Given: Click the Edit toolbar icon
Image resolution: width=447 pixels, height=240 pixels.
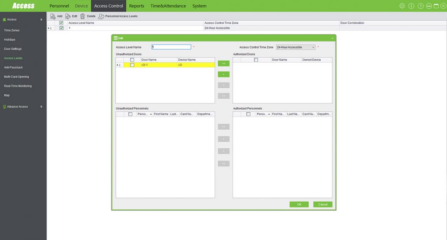Looking at the screenshot, I should (x=68, y=16).
